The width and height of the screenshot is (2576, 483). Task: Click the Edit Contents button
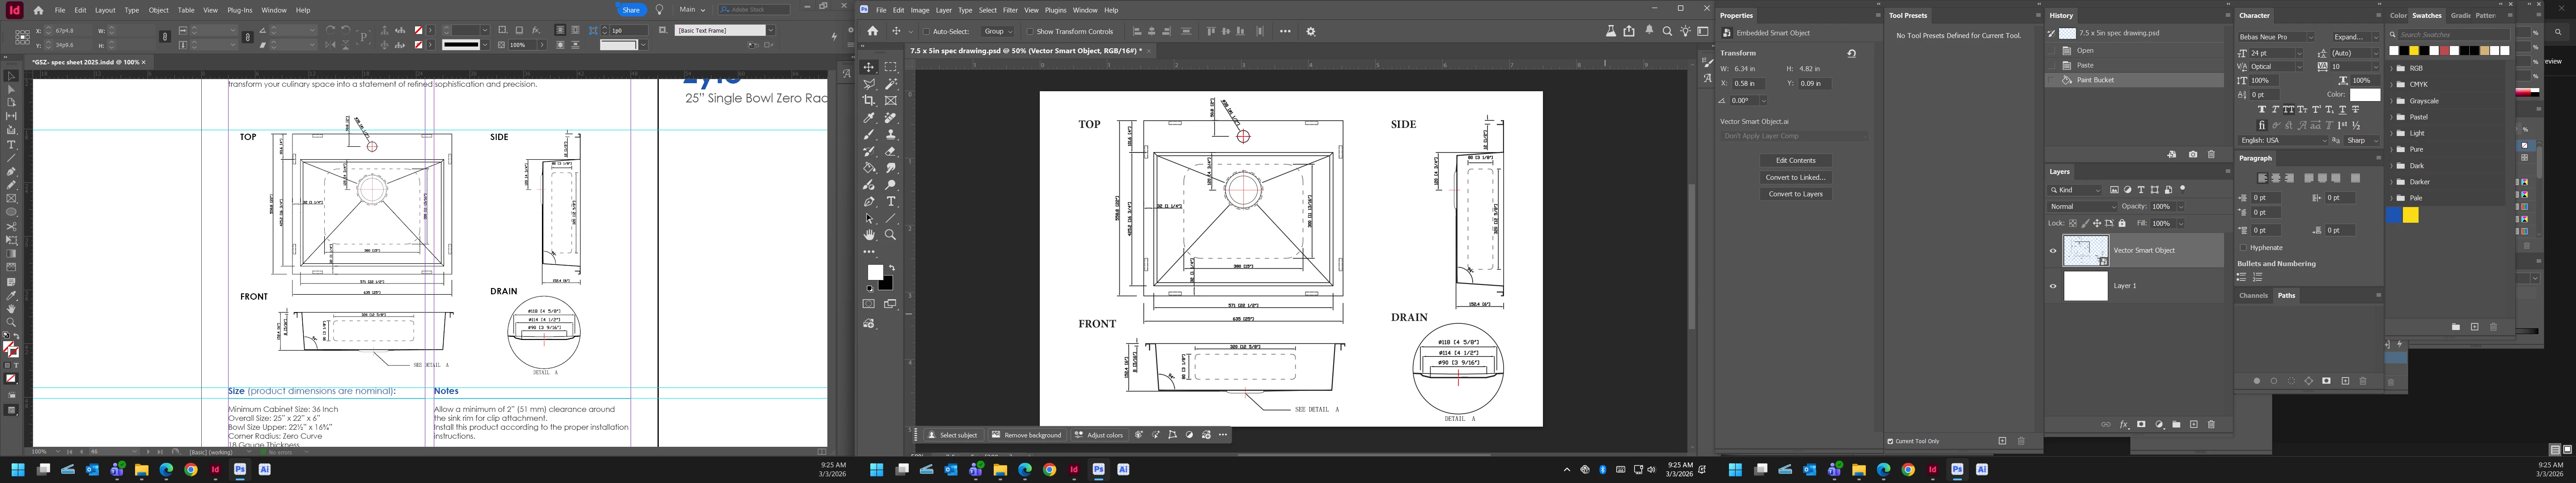point(1795,161)
